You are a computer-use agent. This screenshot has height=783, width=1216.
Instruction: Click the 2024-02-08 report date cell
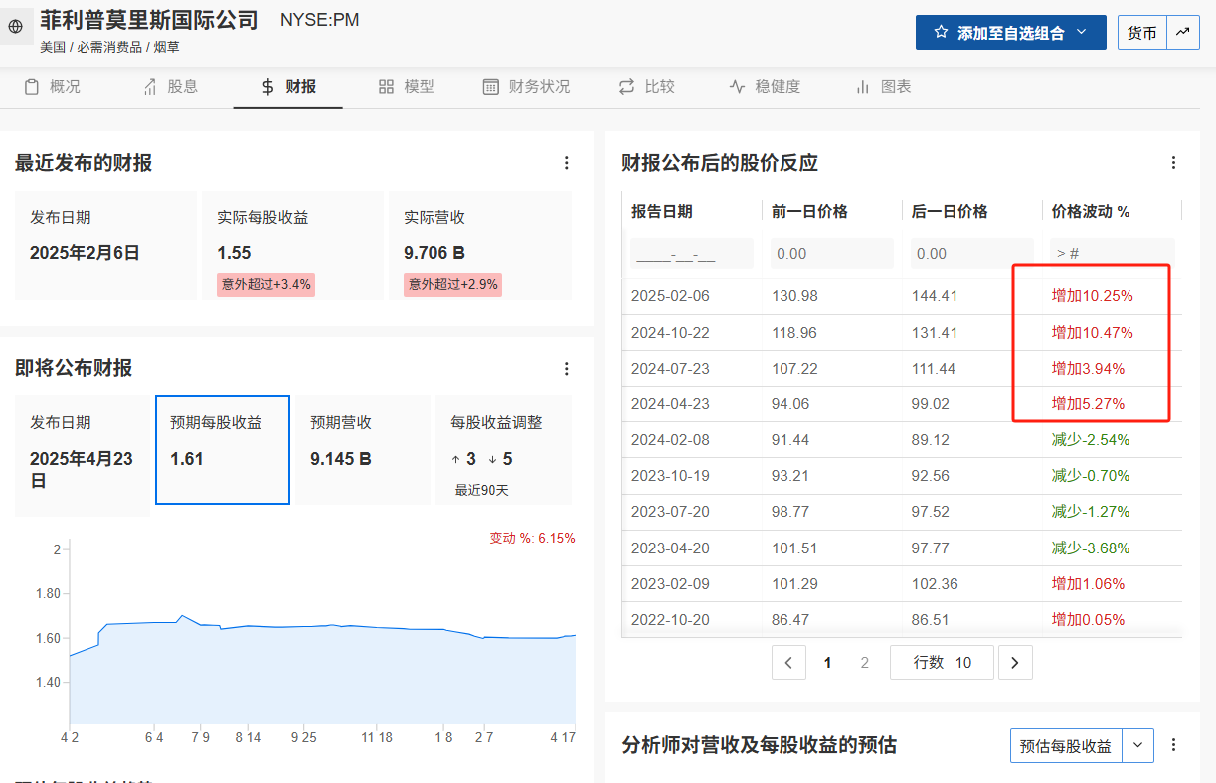point(670,439)
